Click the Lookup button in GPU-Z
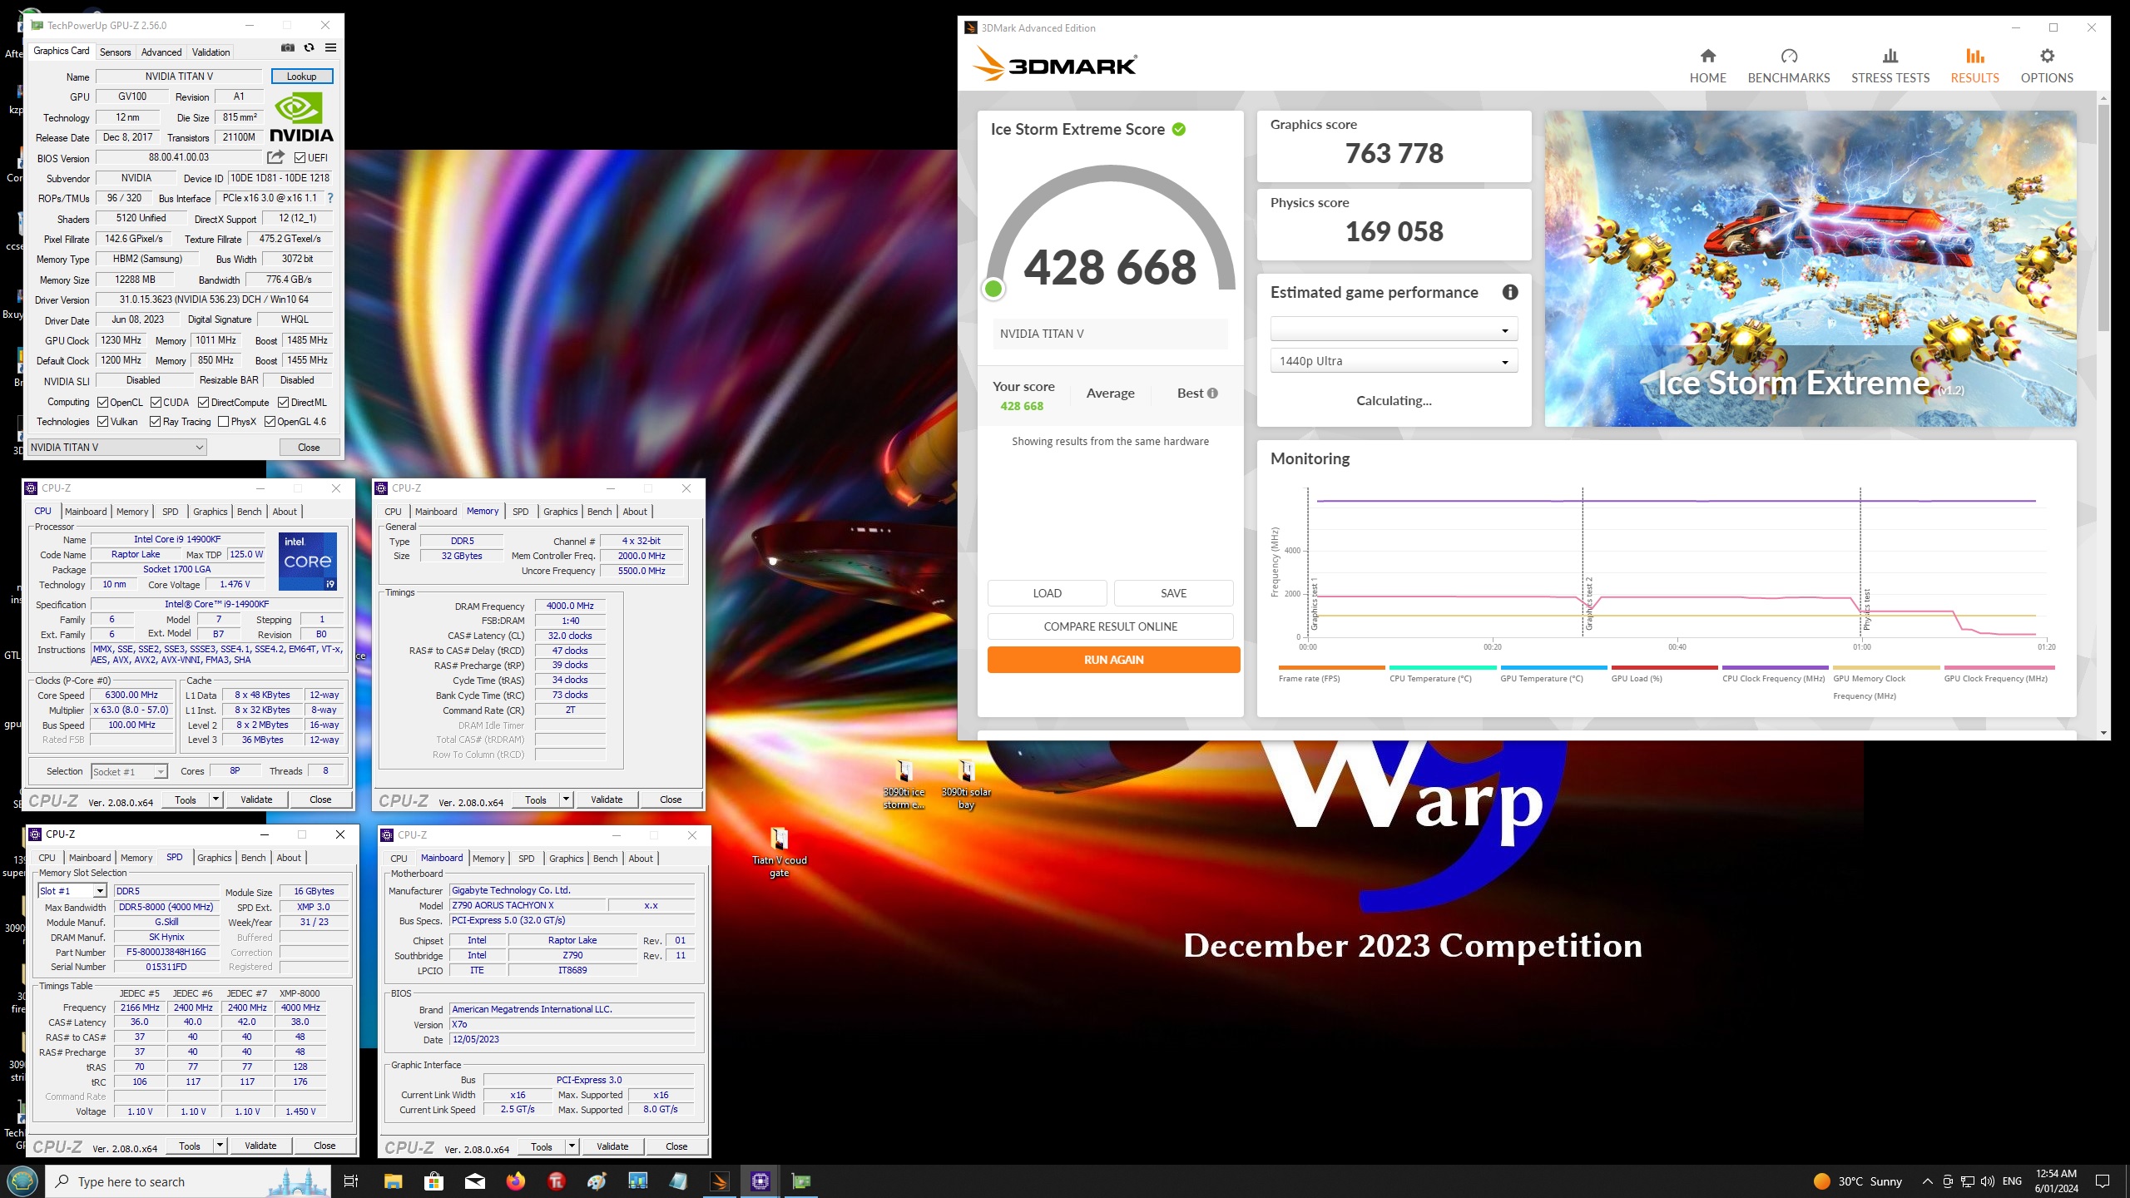This screenshot has height=1198, width=2130. click(301, 77)
